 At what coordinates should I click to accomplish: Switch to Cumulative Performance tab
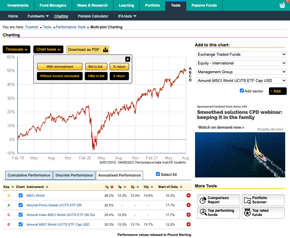pos(29,175)
